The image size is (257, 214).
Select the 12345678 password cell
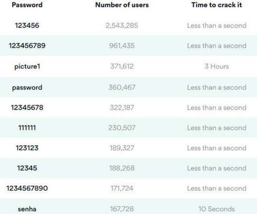[27, 107]
